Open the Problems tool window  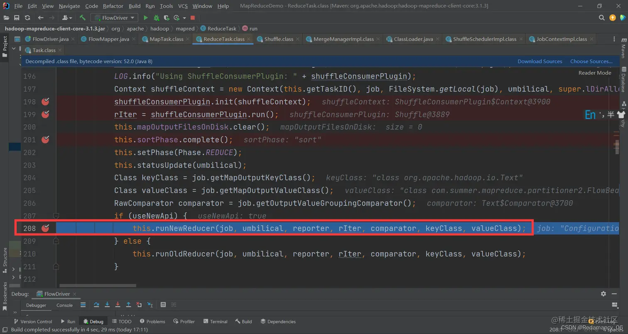tap(152, 322)
